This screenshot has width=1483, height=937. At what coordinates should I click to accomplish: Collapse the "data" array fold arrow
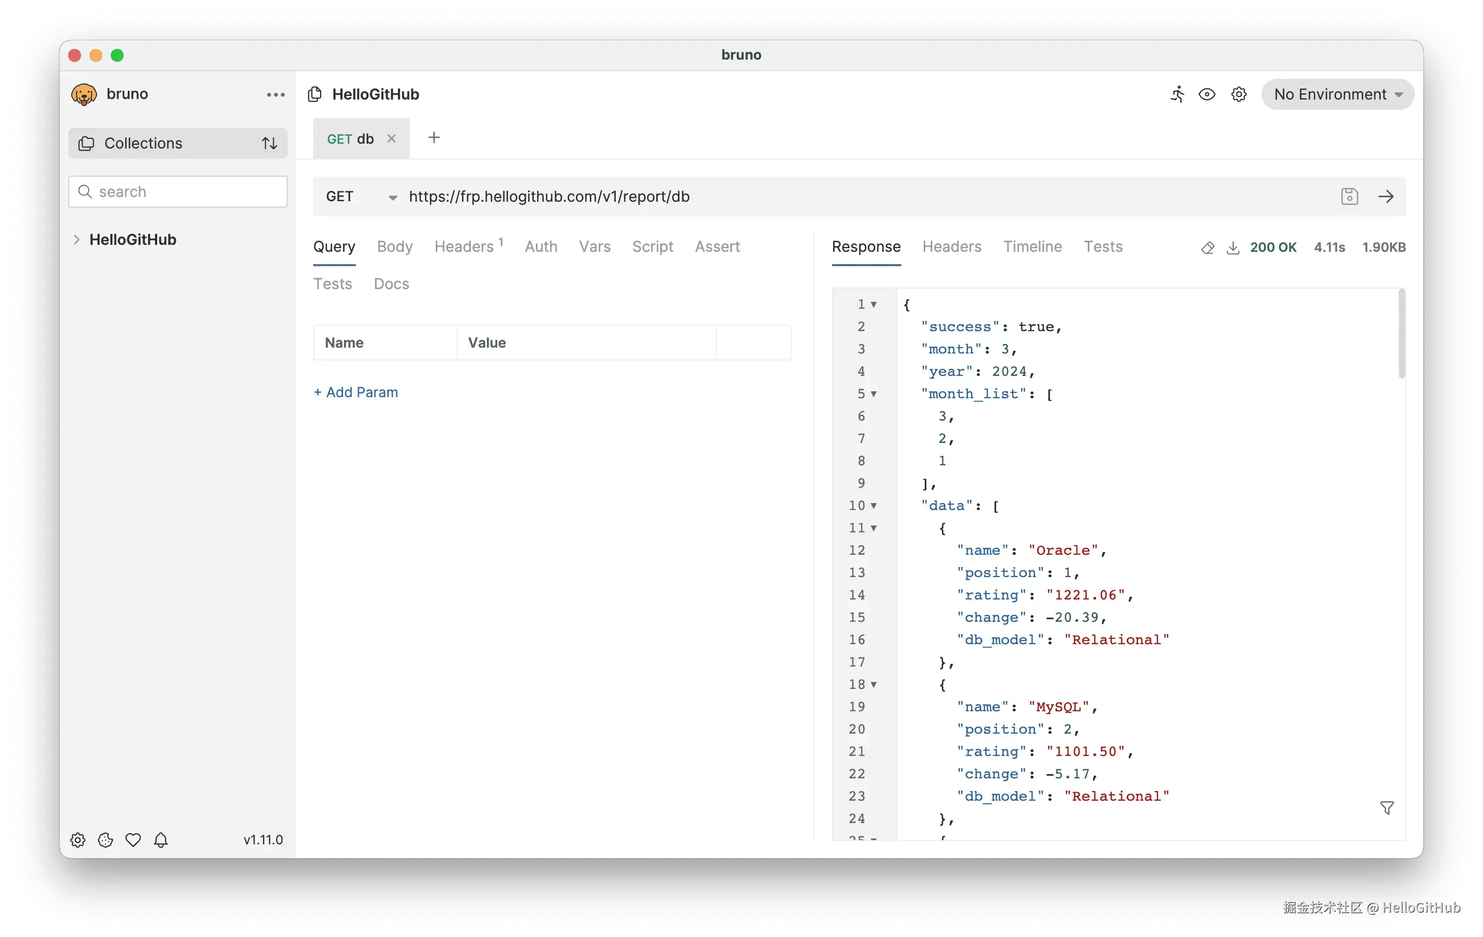click(873, 505)
